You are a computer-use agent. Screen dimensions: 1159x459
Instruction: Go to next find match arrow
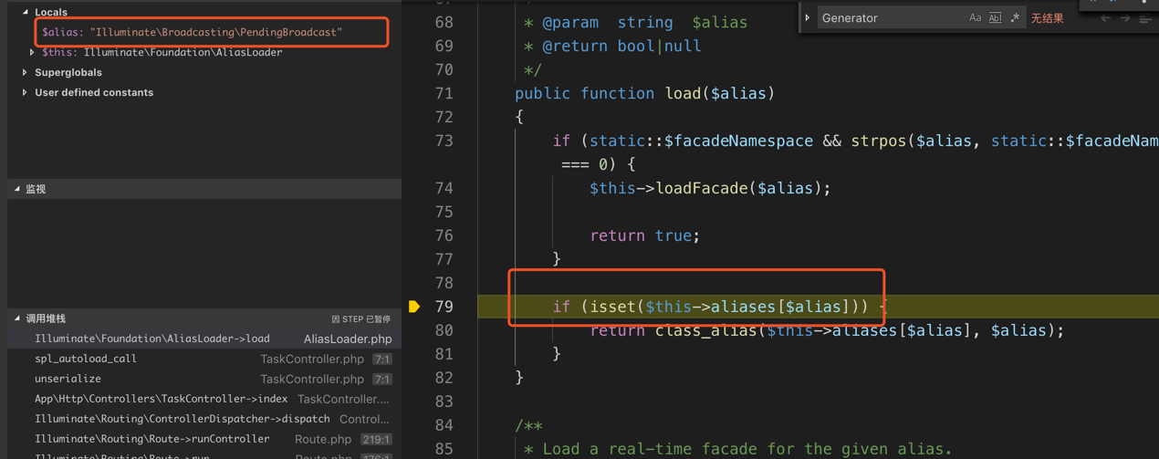pyautogui.click(x=1125, y=18)
